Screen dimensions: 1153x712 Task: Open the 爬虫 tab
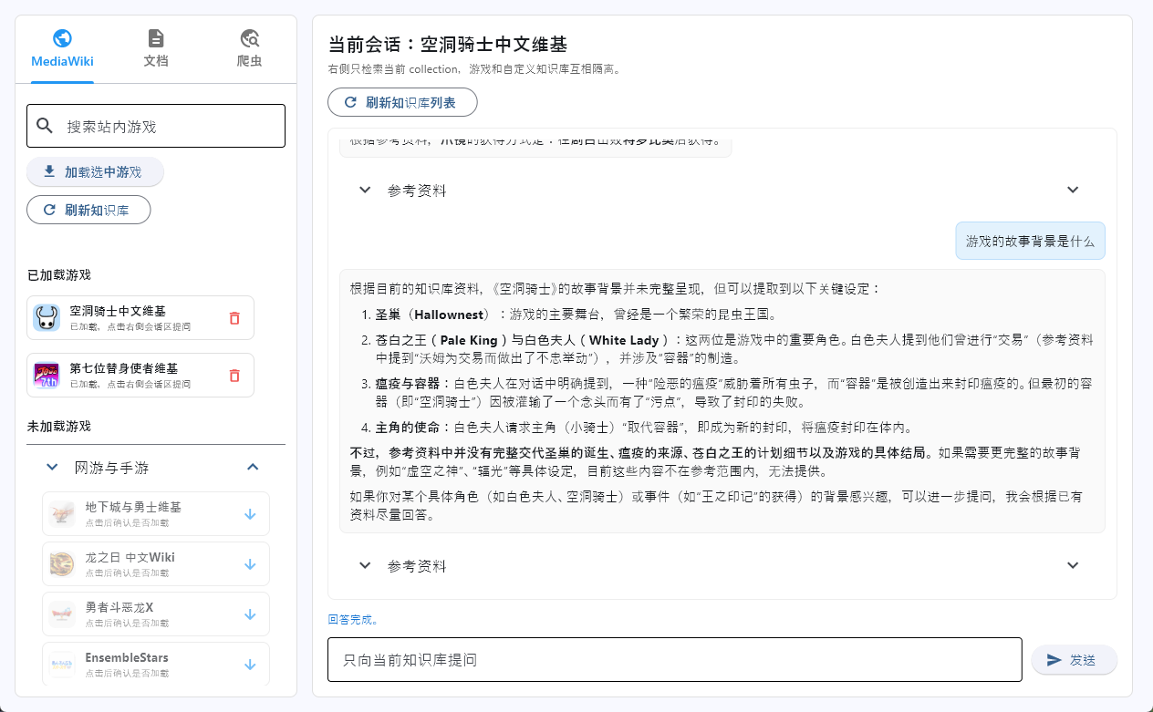(x=249, y=49)
